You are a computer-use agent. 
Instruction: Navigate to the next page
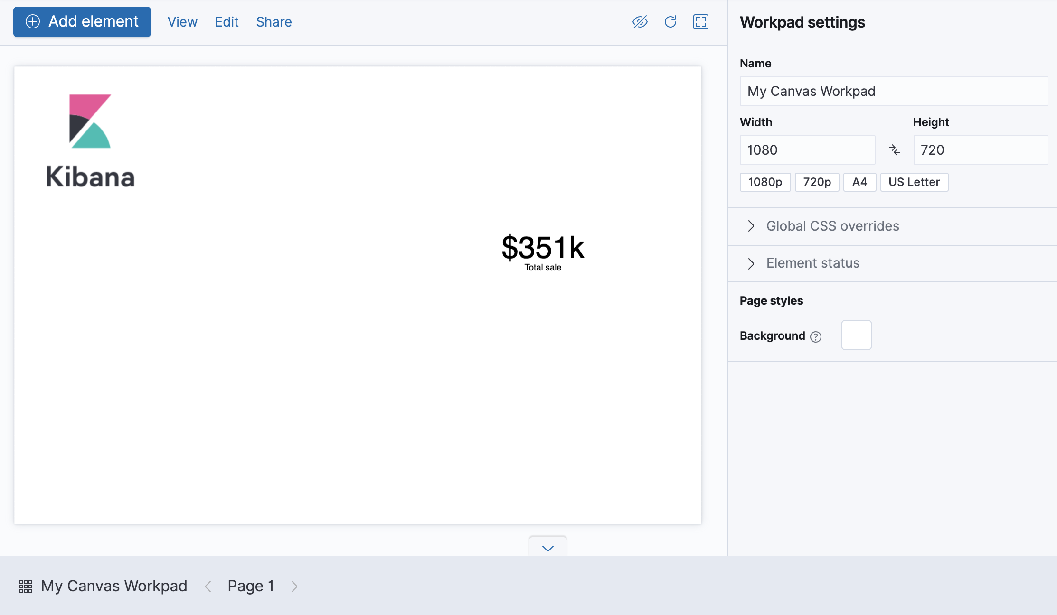[294, 587]
